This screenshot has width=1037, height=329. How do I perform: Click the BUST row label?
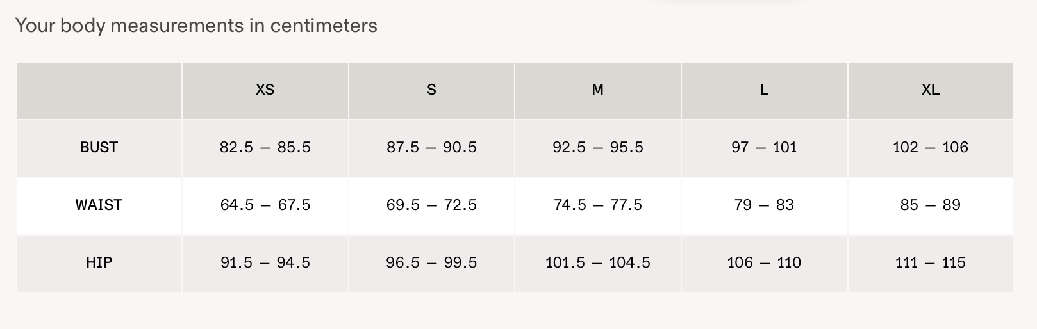coord(99,148)
